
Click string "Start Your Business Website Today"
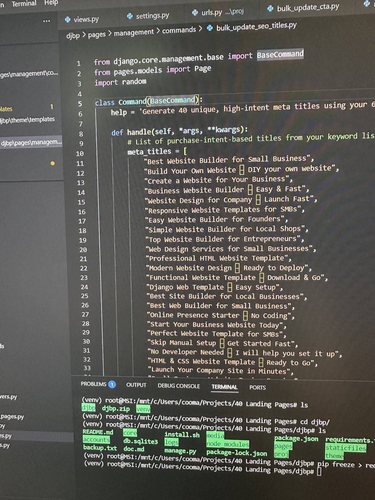tap(216, 325)
